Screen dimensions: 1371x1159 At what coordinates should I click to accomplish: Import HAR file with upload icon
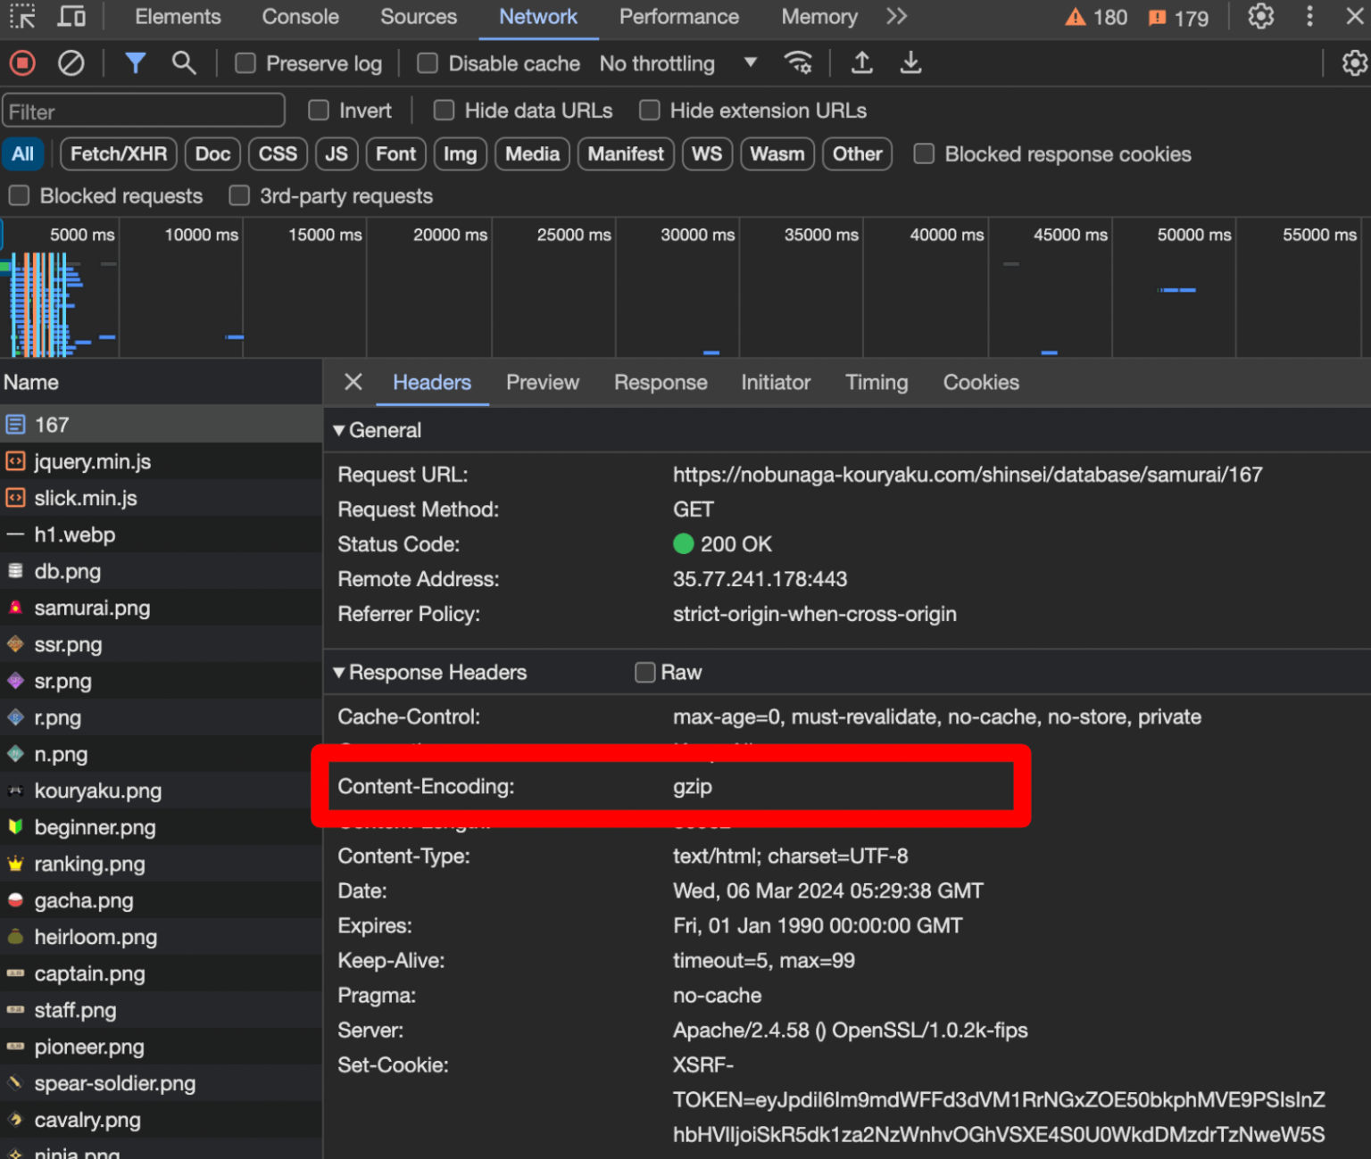pos(861,62)
